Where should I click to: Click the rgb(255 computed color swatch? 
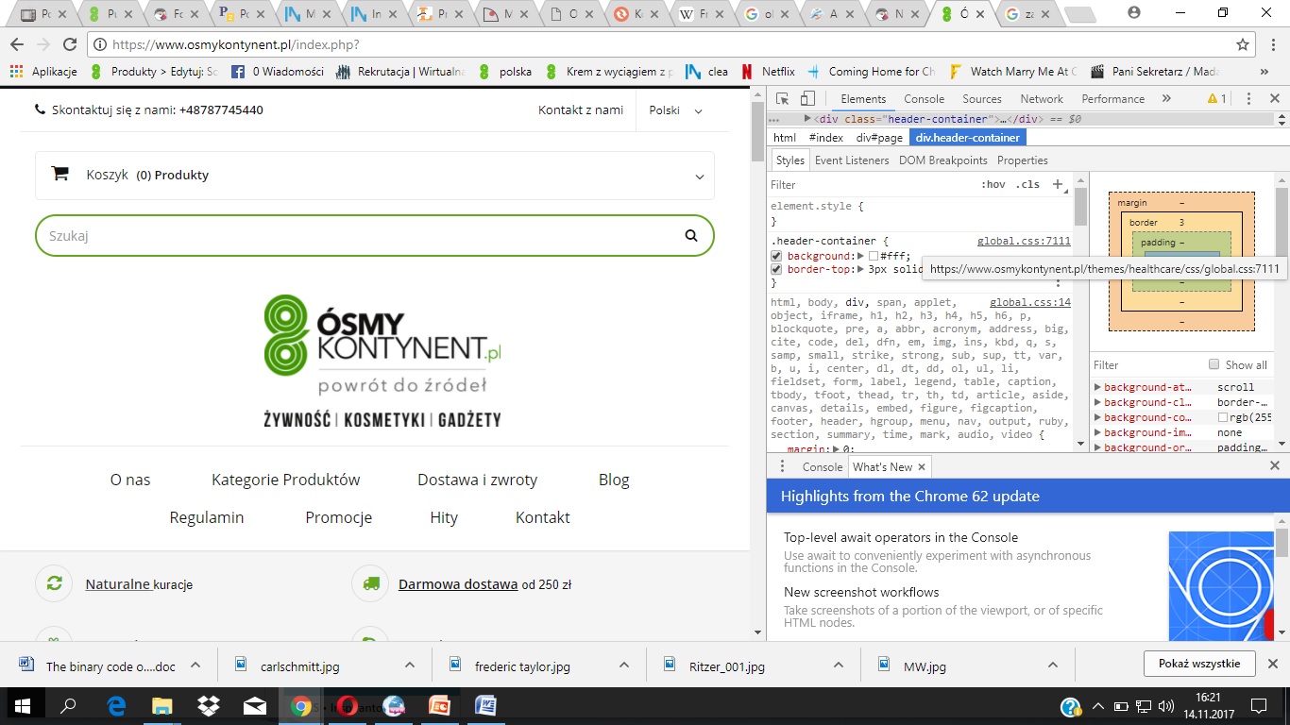pyautogui.click(x=1223, y=417)
